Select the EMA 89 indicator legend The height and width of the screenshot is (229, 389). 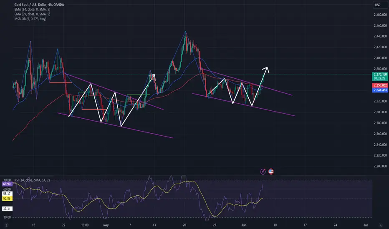[32, 14]
